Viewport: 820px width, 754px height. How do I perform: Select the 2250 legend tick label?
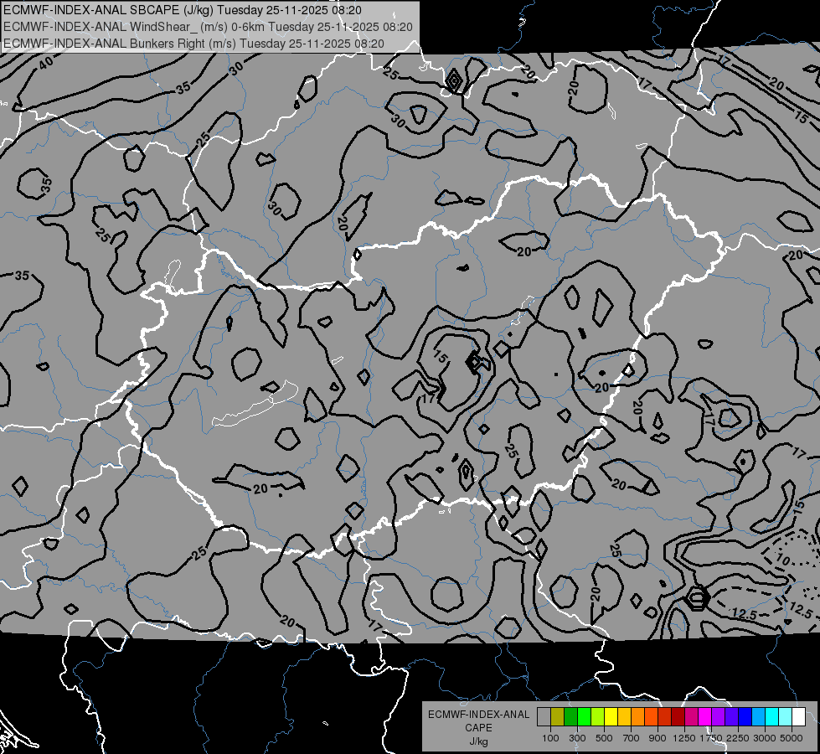pyautogui.click(x=738, y=738)
